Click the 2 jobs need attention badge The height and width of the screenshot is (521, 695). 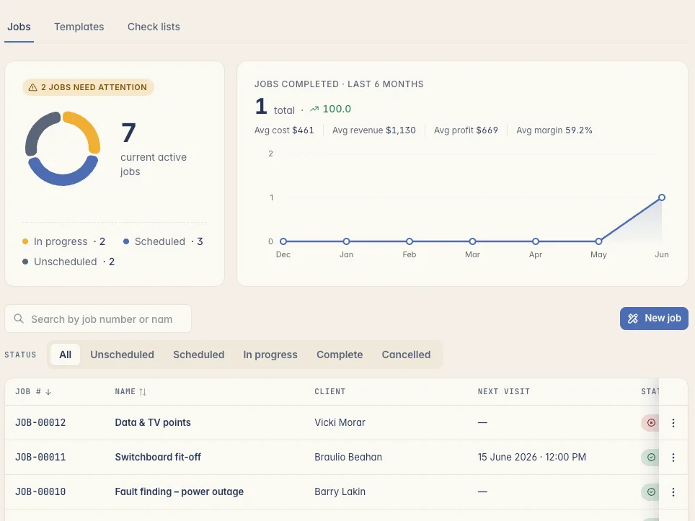tap(88, 87)
